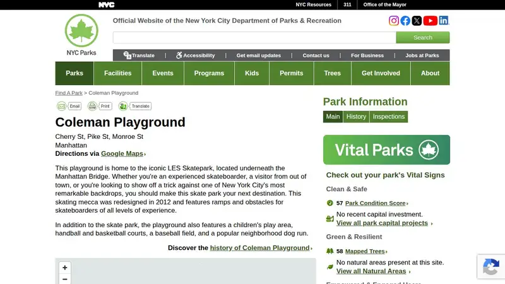505x284 pixels.
Task: Open the Programs menu
Action: click(209, 73)
